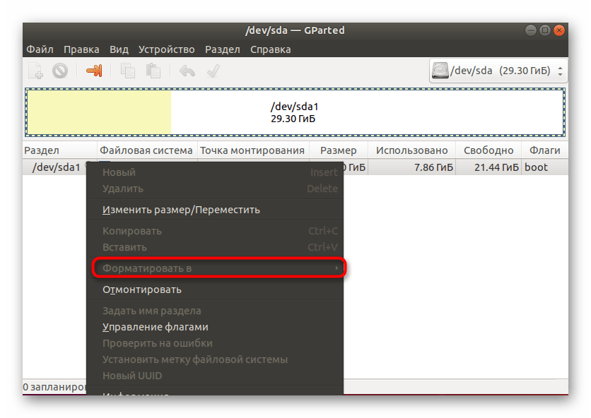Image resolution: width=591 pixels, height=418 pixels.
Task: Open the "Устройство" menu
Action: click(166, 49)
